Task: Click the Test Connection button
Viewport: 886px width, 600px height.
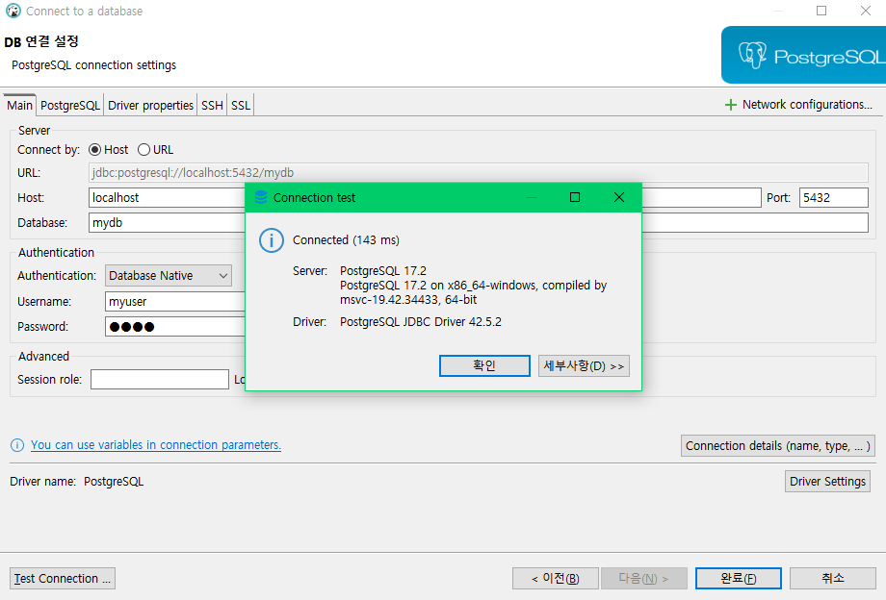Action: pos(63,579)
